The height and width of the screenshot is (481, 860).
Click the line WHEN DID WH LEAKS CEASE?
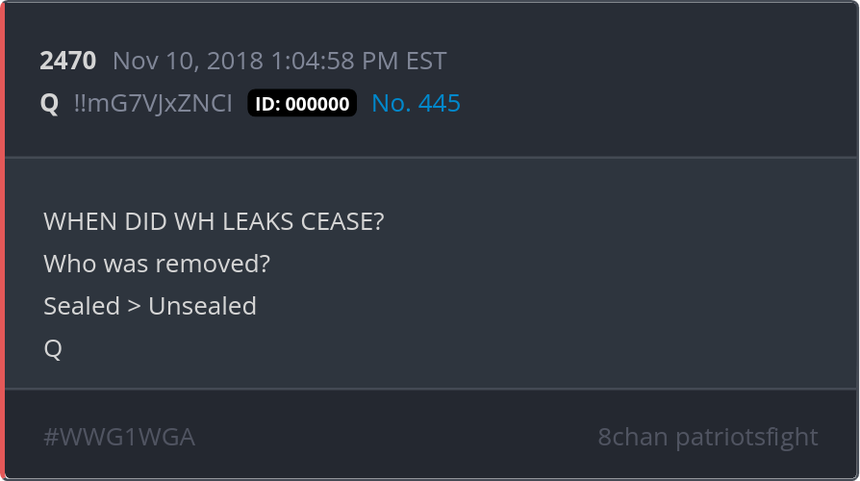[x=214, y=221]
